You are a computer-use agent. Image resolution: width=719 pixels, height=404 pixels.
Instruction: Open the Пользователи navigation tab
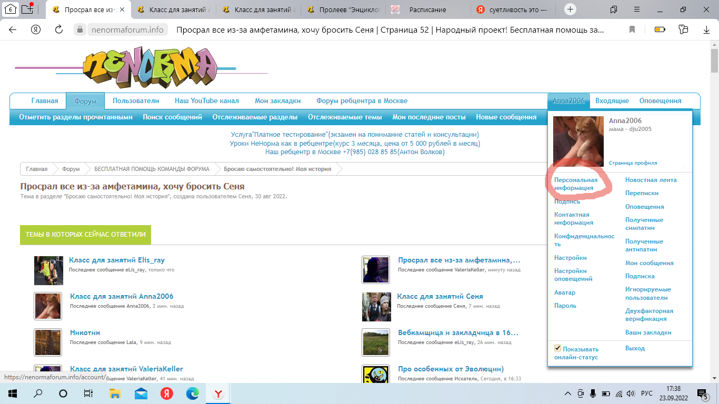[x=135, y=101]
